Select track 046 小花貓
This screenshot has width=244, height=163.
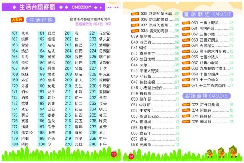(x=155, y=77)
